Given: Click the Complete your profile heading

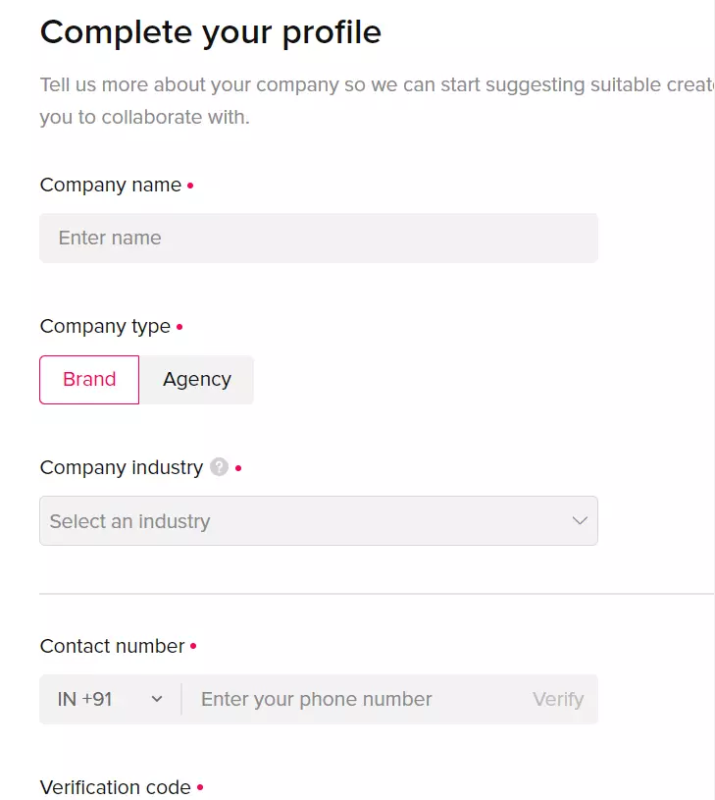Looking at the screenshot, I should (x=210, y=32).
